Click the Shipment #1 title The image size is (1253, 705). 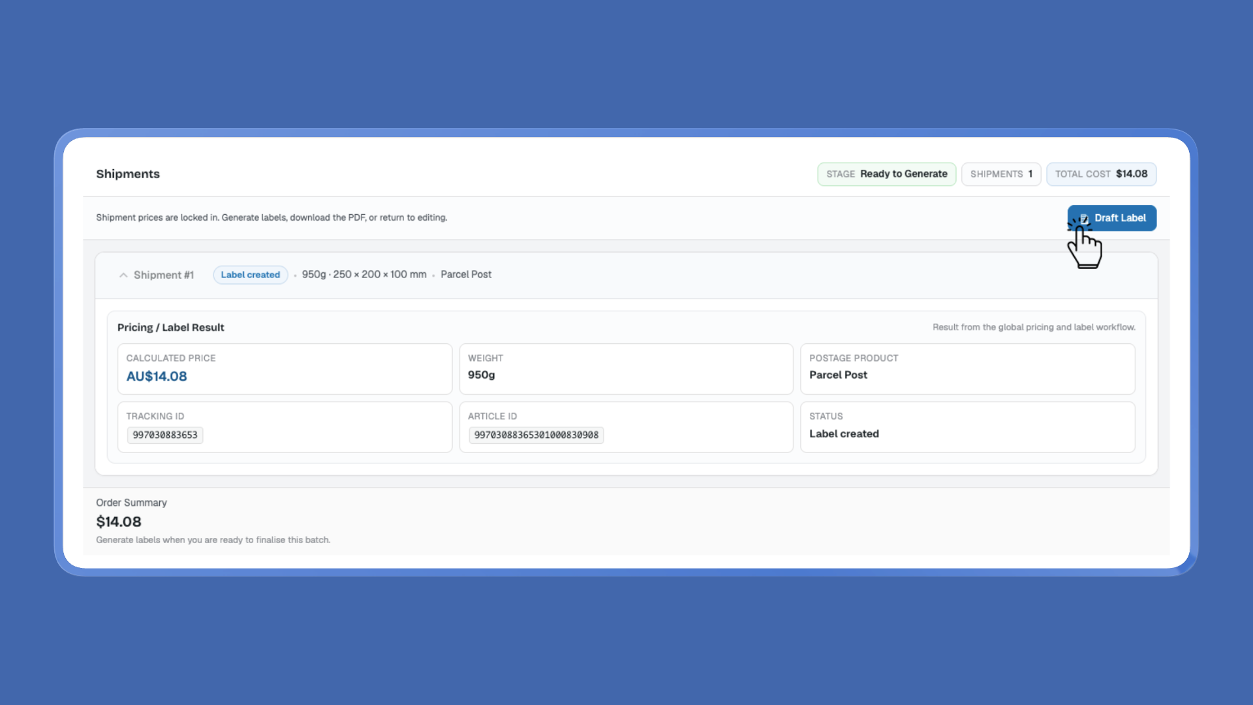[164, 275]
